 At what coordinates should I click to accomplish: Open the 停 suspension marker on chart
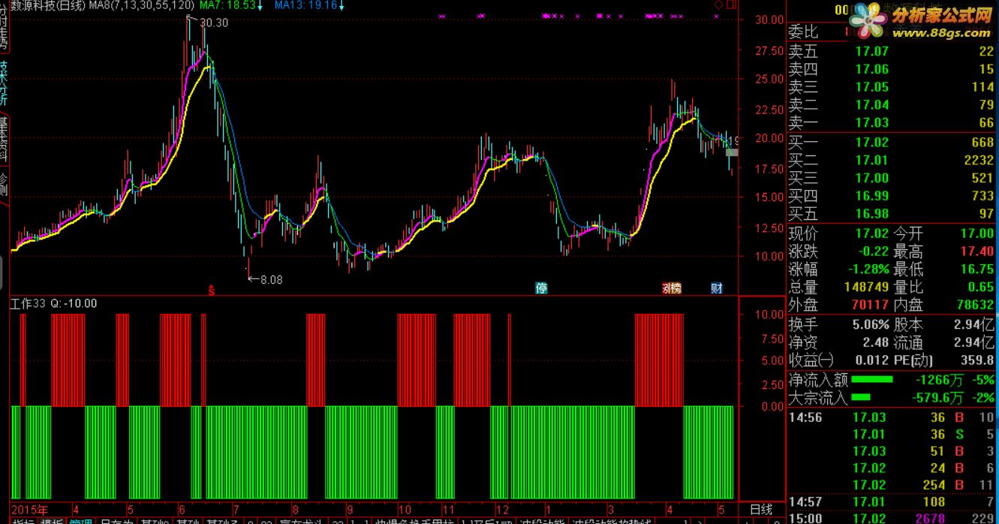tap(540, 288)
